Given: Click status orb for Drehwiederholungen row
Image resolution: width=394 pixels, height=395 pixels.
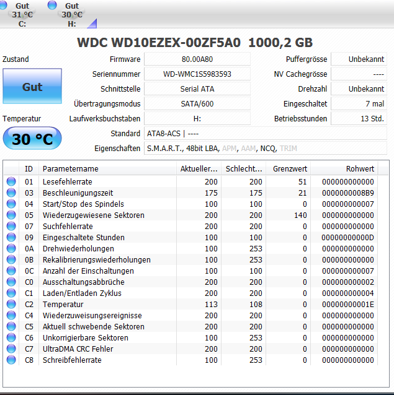Looking at the screenshot, I should (11, 248).
